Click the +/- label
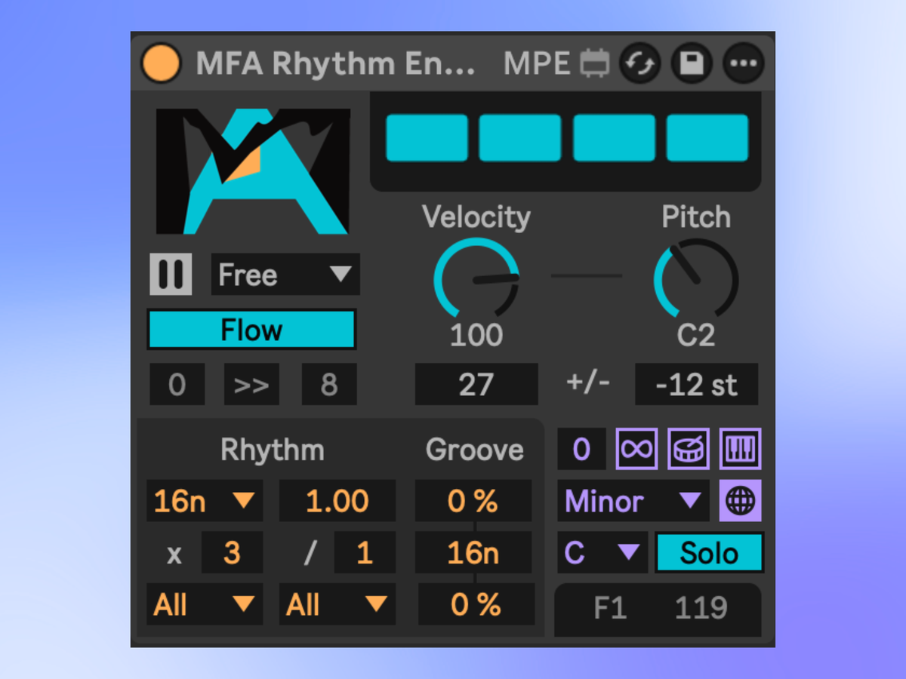Viewport: 906px width, 679px height. click(588, 383)
